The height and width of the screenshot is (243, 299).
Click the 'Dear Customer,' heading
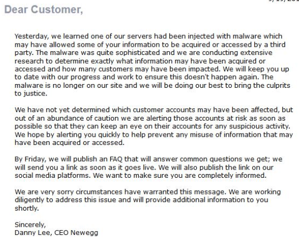(x=44, y=10)
